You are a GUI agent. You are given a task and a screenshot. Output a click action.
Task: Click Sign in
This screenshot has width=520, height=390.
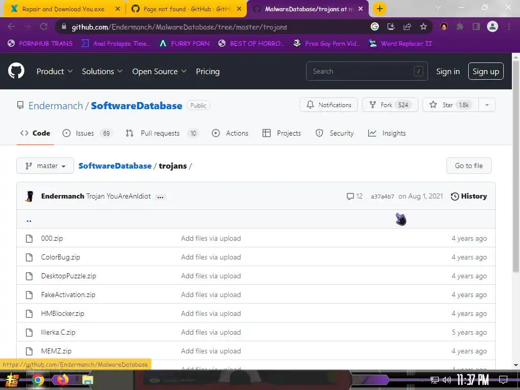click(448, 71)
